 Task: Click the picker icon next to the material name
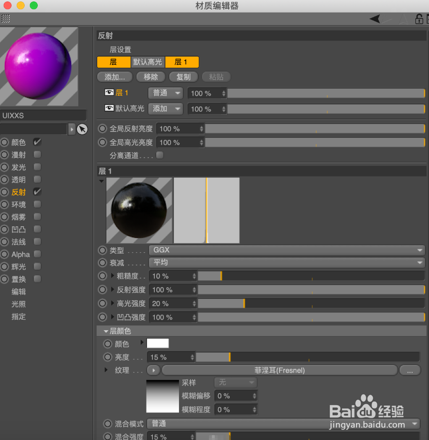click(x=81, y=129)
